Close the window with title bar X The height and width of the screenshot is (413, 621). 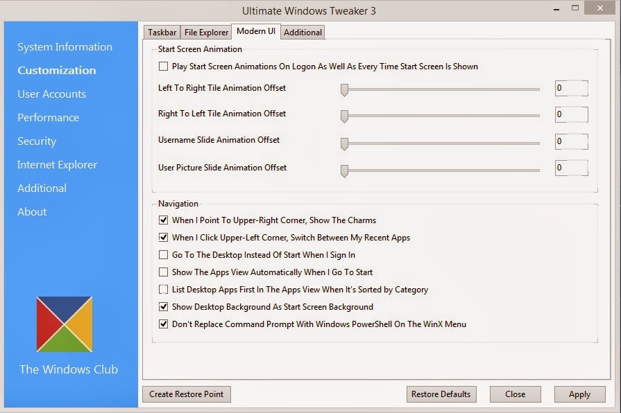[600, 8]
